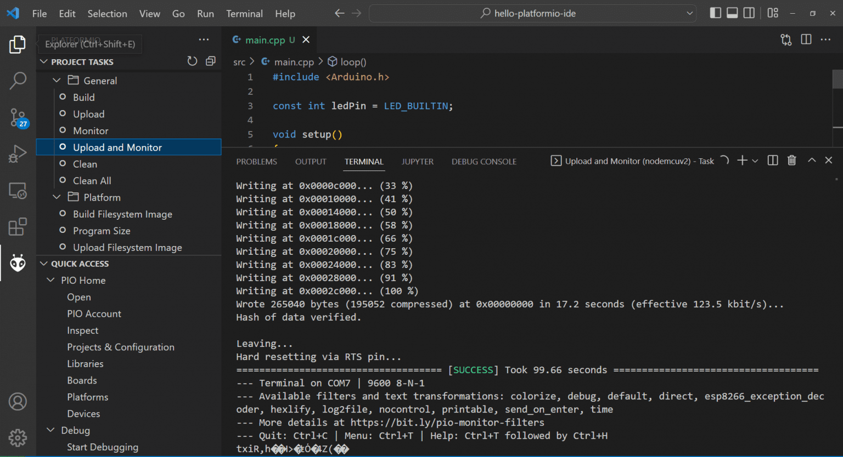Open the PlatformIO ant icon sidebar

[18, 262]
